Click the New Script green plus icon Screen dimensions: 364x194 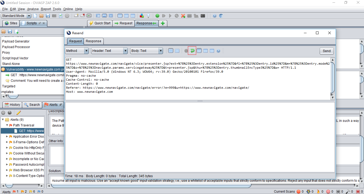coord(17,32)
